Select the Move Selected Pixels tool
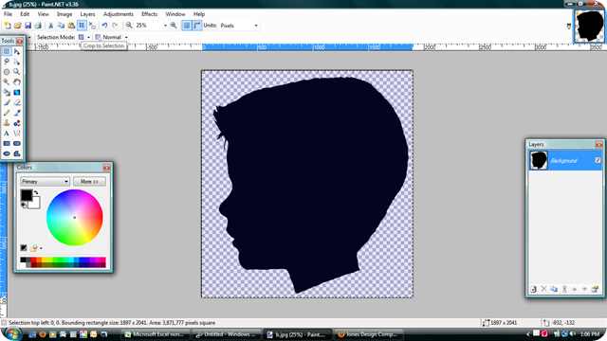The image size is (607, 341). [17, 51]
